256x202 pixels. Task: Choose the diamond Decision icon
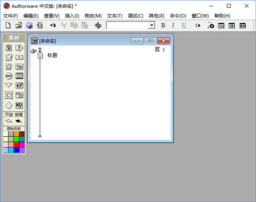coord(9,105)
